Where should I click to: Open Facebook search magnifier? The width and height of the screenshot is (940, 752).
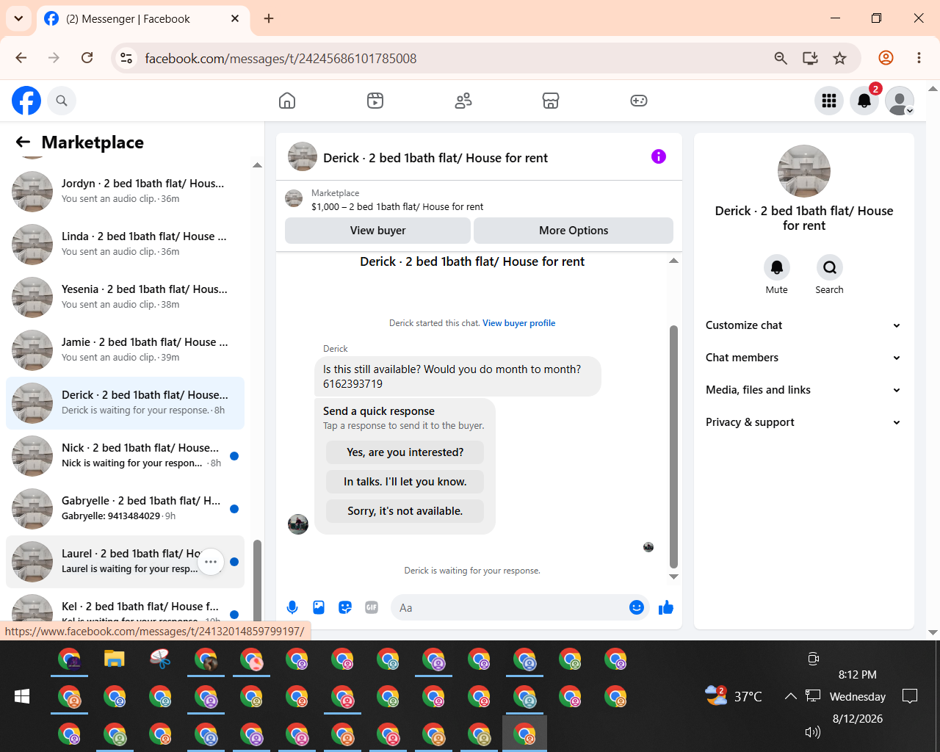62,101
